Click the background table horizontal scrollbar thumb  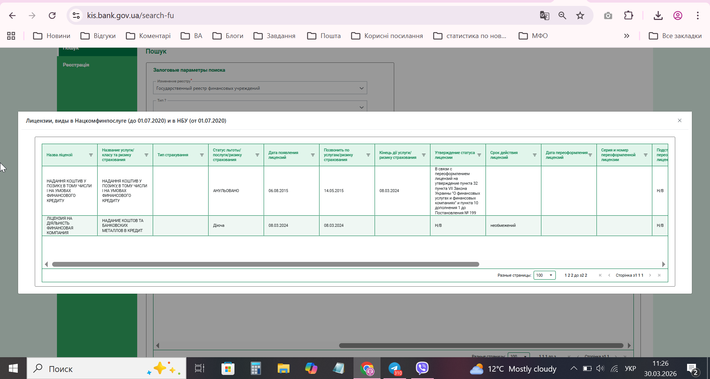481,346
